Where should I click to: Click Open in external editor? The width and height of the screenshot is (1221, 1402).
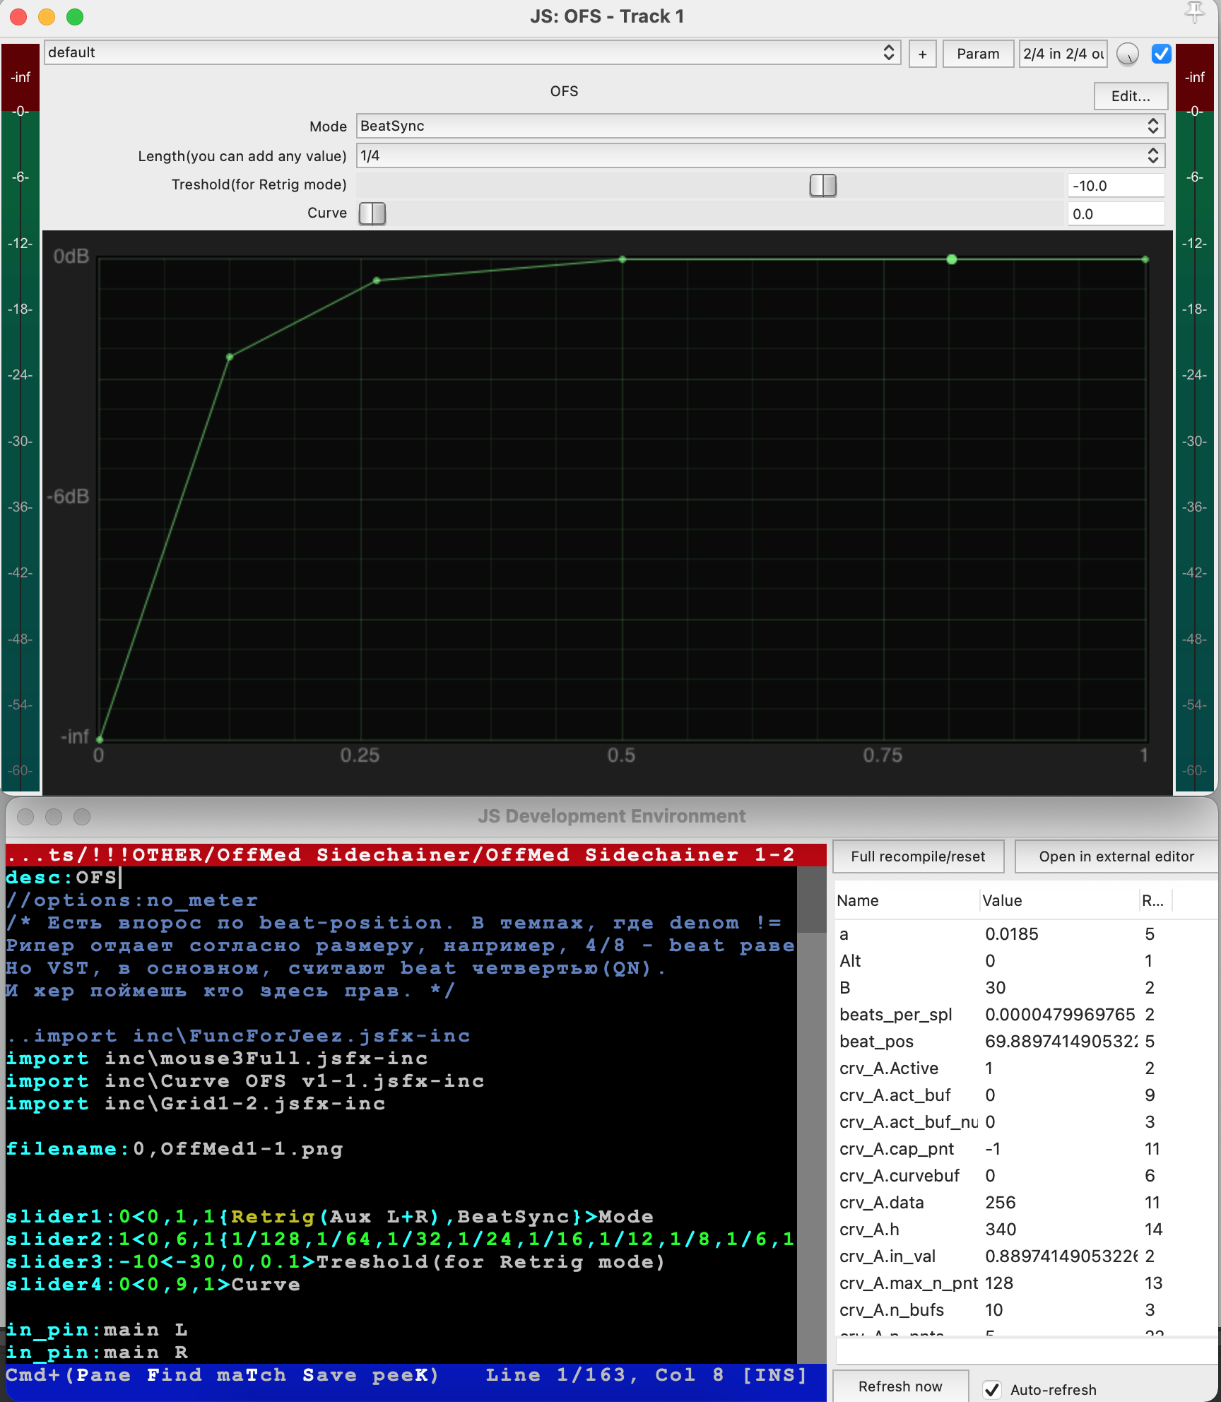coord(1116,856)
